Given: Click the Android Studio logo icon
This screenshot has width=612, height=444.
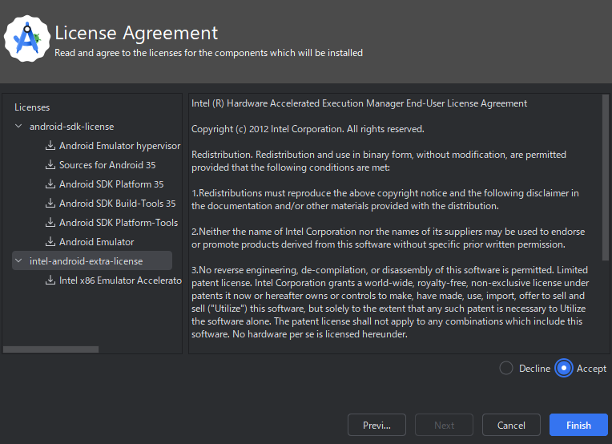Looking at the screenshot, I should (27, 38).
